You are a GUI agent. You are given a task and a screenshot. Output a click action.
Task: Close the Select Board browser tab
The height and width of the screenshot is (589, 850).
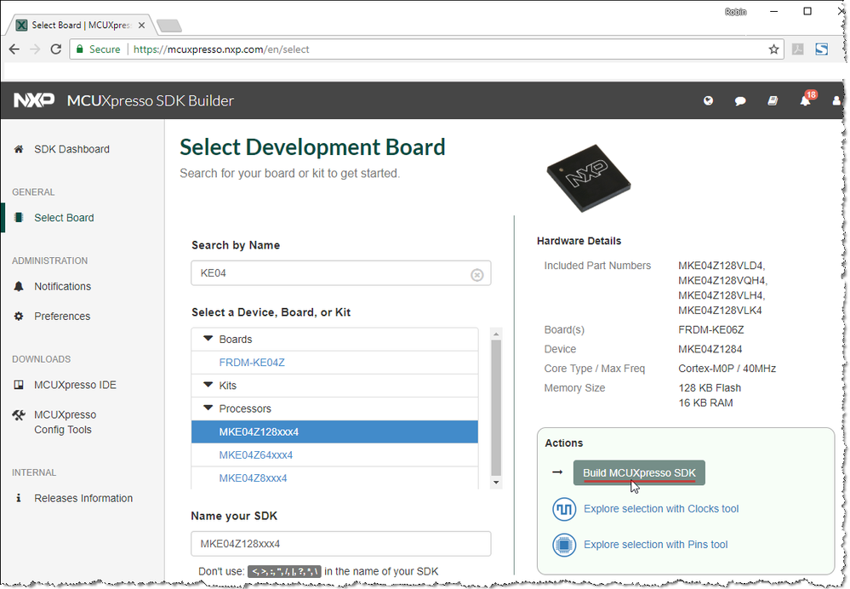point(141,26)
